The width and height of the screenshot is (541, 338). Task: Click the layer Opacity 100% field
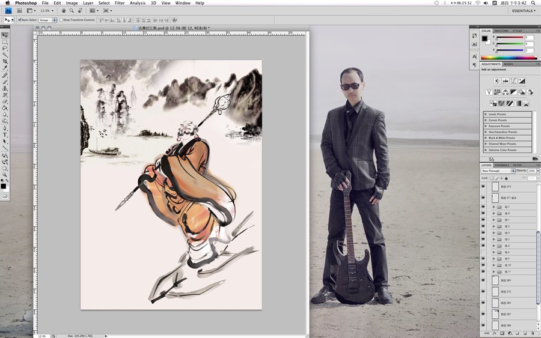531,171
